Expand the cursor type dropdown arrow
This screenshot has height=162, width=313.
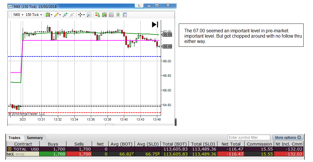coord(84,15)
